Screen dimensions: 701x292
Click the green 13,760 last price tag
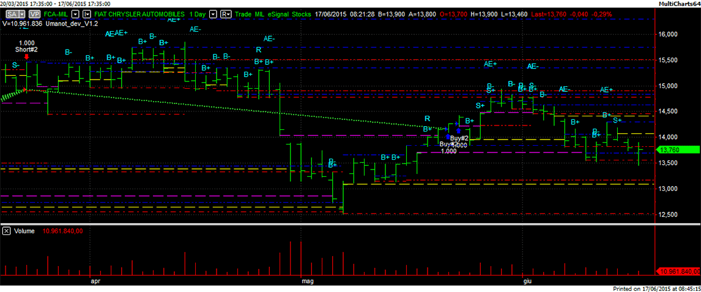677,149
